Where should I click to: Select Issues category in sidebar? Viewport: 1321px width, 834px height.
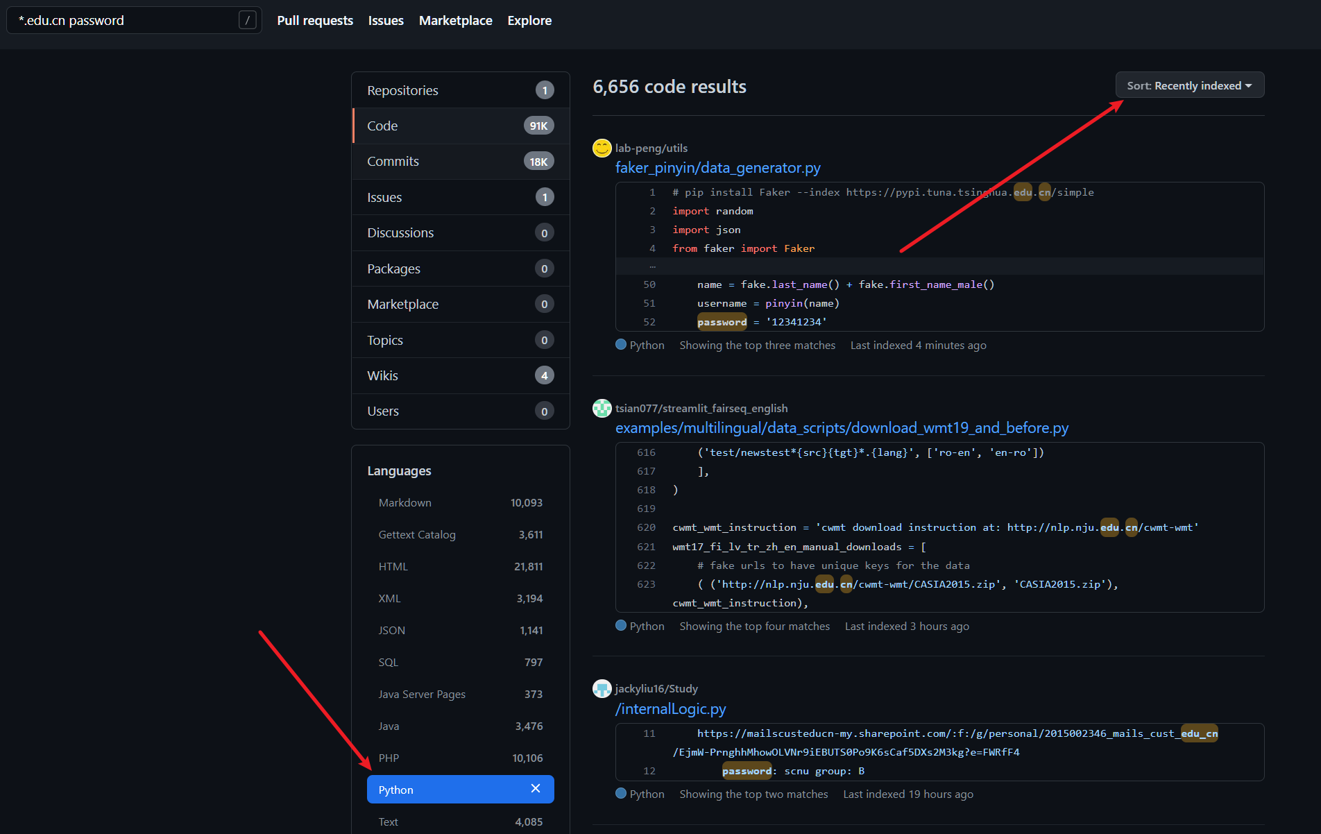point(461,197)
